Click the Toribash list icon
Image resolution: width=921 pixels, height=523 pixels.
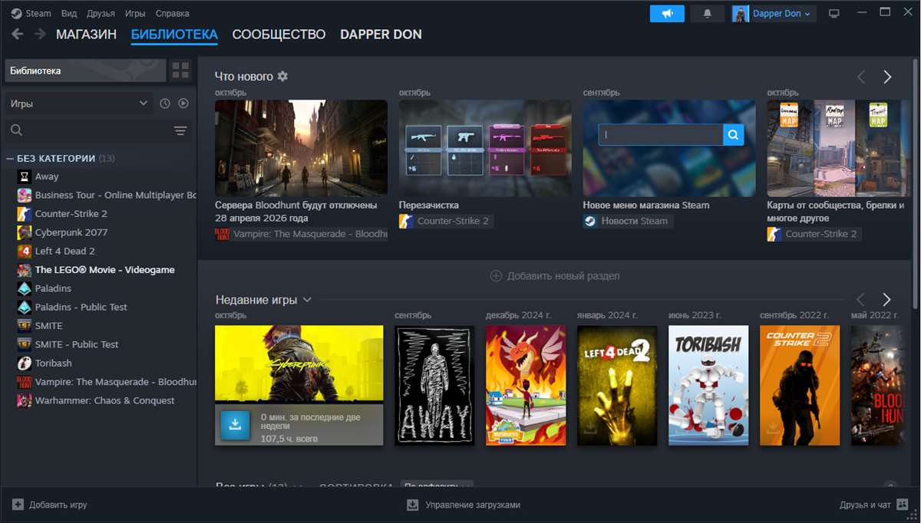[25, 363]
